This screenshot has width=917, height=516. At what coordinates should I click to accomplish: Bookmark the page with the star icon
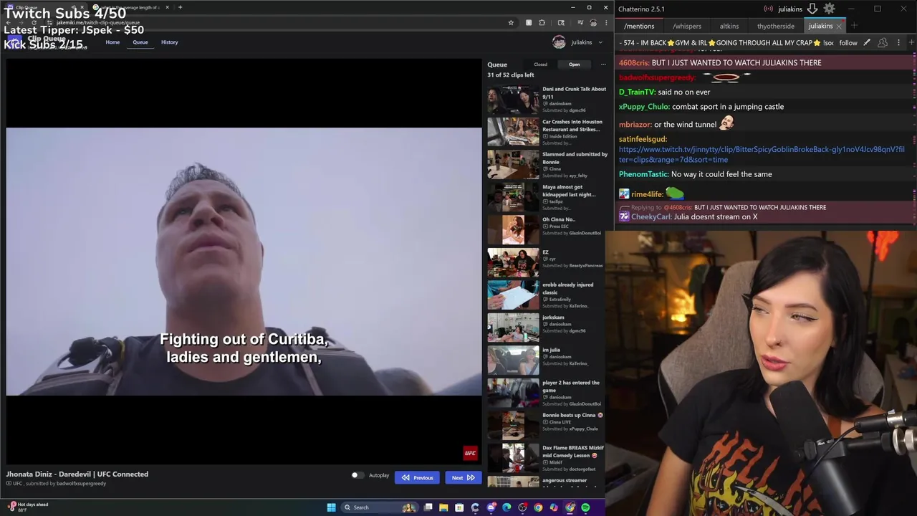tap(511, 23)
